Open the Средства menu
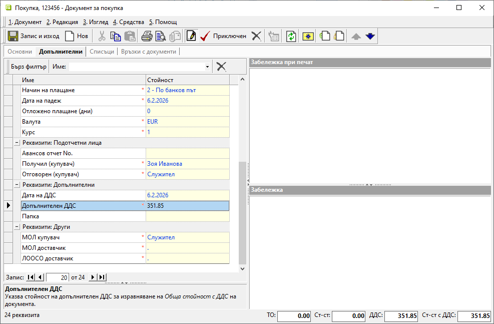The height and width of the screenshot is (324, 494). pos(129,22)
